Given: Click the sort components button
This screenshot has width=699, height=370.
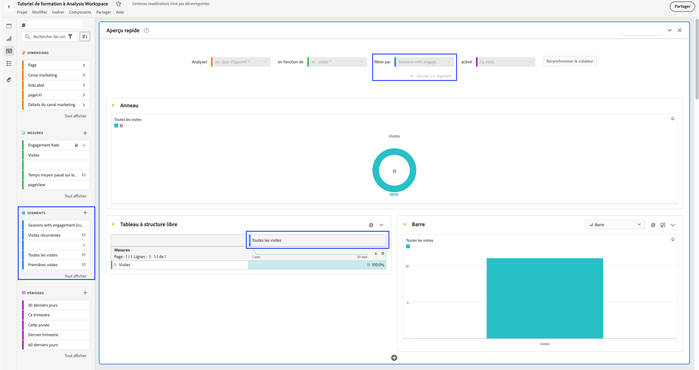Looking at the screenshot, I should click(x=85, y=37).
